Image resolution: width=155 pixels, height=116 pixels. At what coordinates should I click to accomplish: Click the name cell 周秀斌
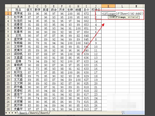(18, 13)
